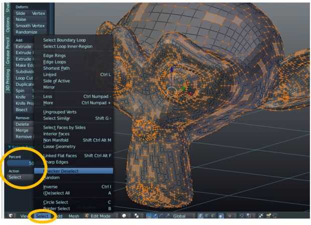The width and height of the screenshot is (311, 225).
Task: Choose Loose Geometry entry
Action: (73, 146)
